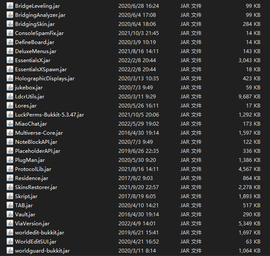Select the file name SkinsRestorer.jar
Screen dimensions: 270x256
[x=36, y=187]
